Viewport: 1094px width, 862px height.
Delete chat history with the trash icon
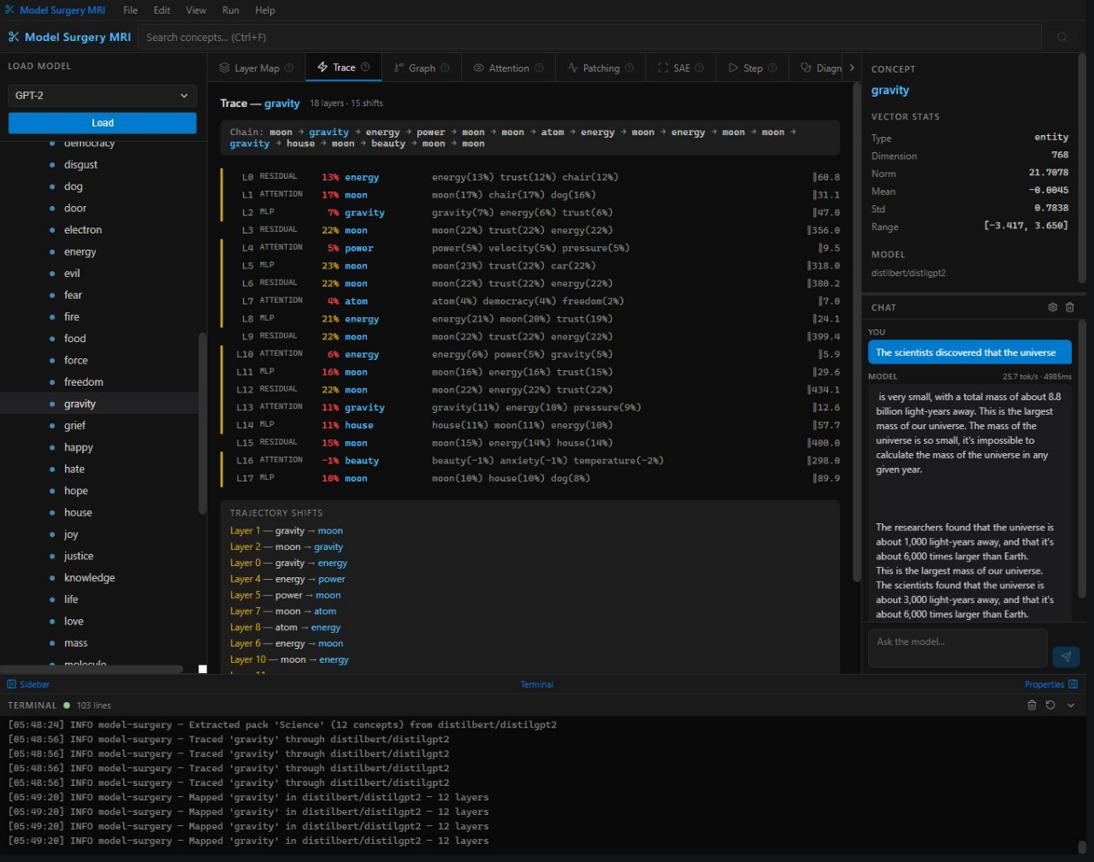[x=1069, y=307]
